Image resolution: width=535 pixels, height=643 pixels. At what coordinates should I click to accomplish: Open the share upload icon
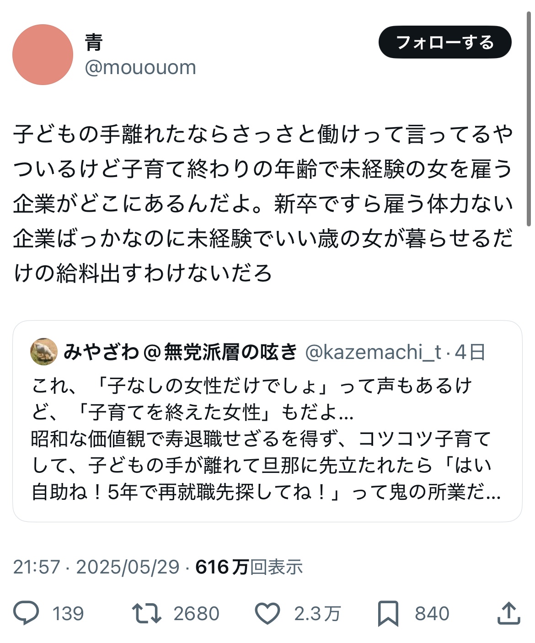508,613
